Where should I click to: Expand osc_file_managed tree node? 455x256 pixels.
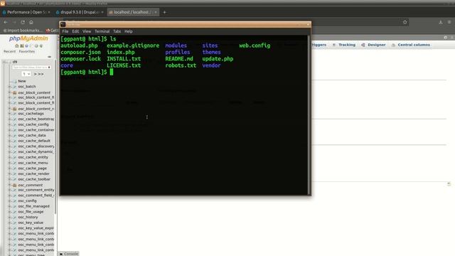pyautogui.click(x=10, y=206)
